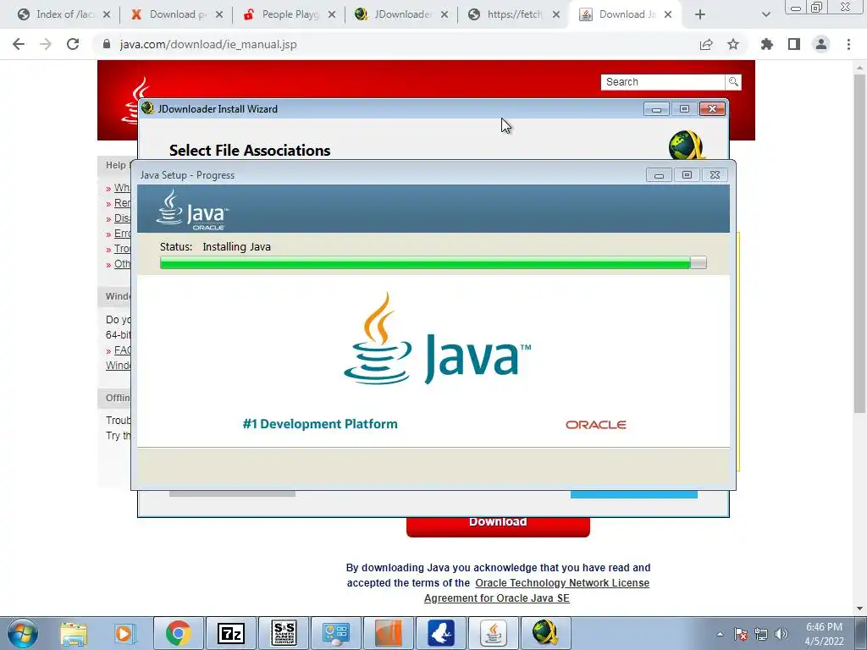Click JDownloader Install Wizard title icon

[147, 108]
